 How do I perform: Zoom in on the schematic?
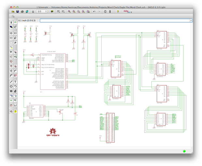[x=74, y=12]
